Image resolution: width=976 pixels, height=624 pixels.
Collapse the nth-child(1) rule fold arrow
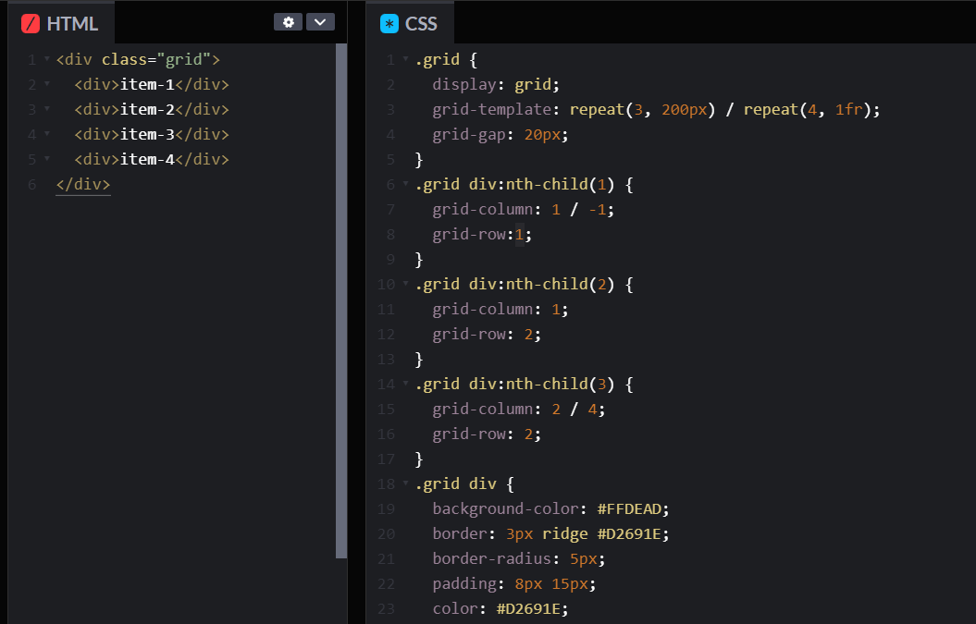pyautogui.click(x=405, y=185)
